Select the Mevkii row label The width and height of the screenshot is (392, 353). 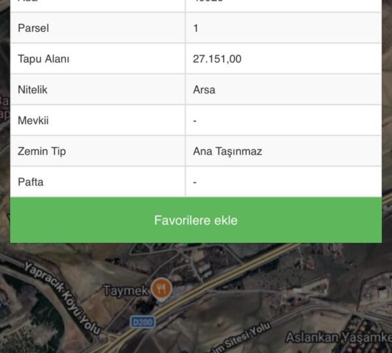[33, 120]
